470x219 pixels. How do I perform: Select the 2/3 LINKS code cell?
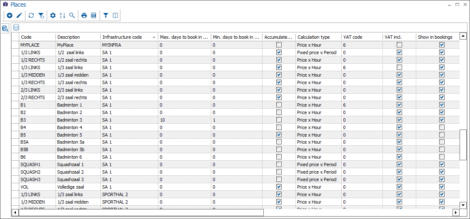(x=37, y=90)
